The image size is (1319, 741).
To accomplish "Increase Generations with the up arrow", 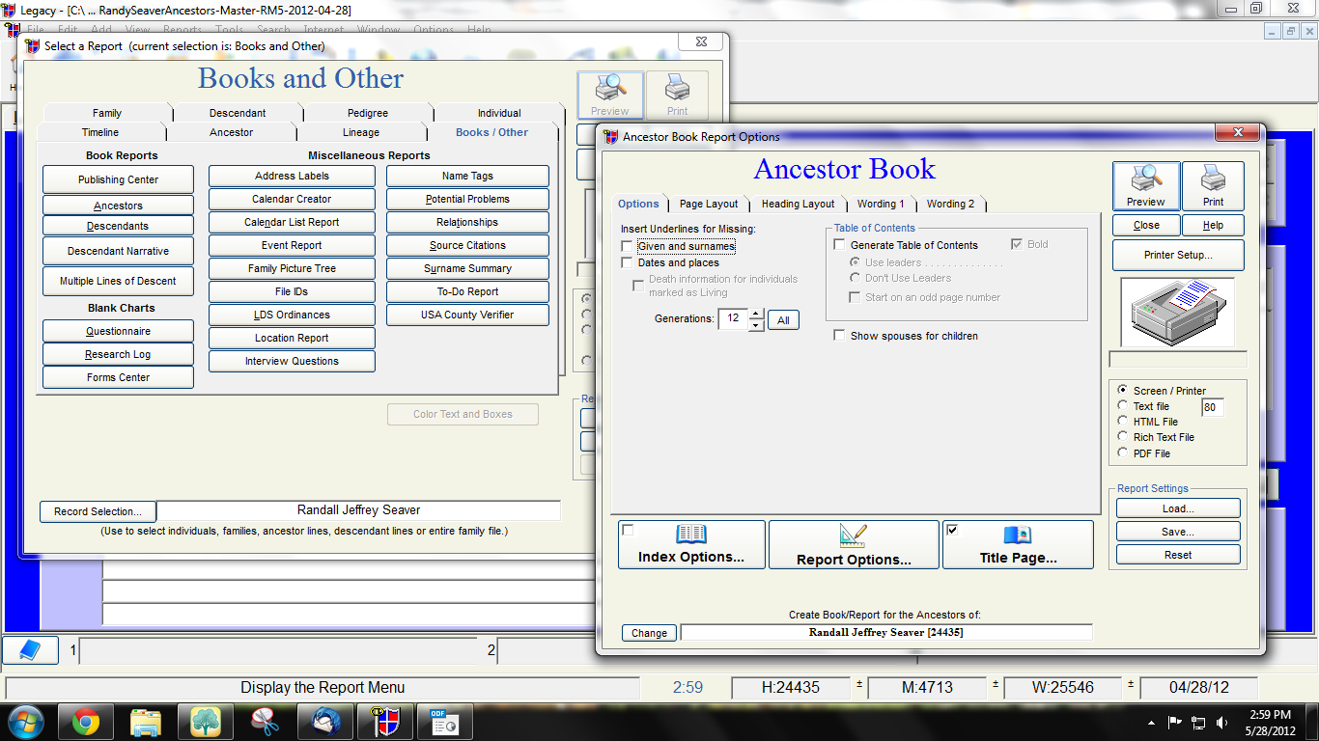I will tap(757, 314).
